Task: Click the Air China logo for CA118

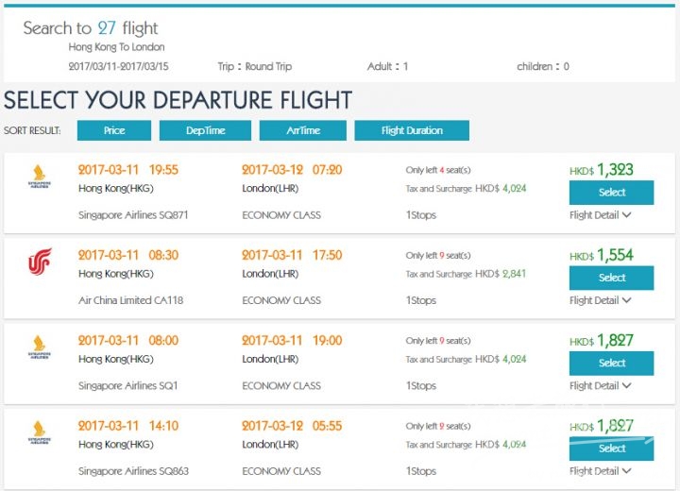Action: [x=40, y=262]
